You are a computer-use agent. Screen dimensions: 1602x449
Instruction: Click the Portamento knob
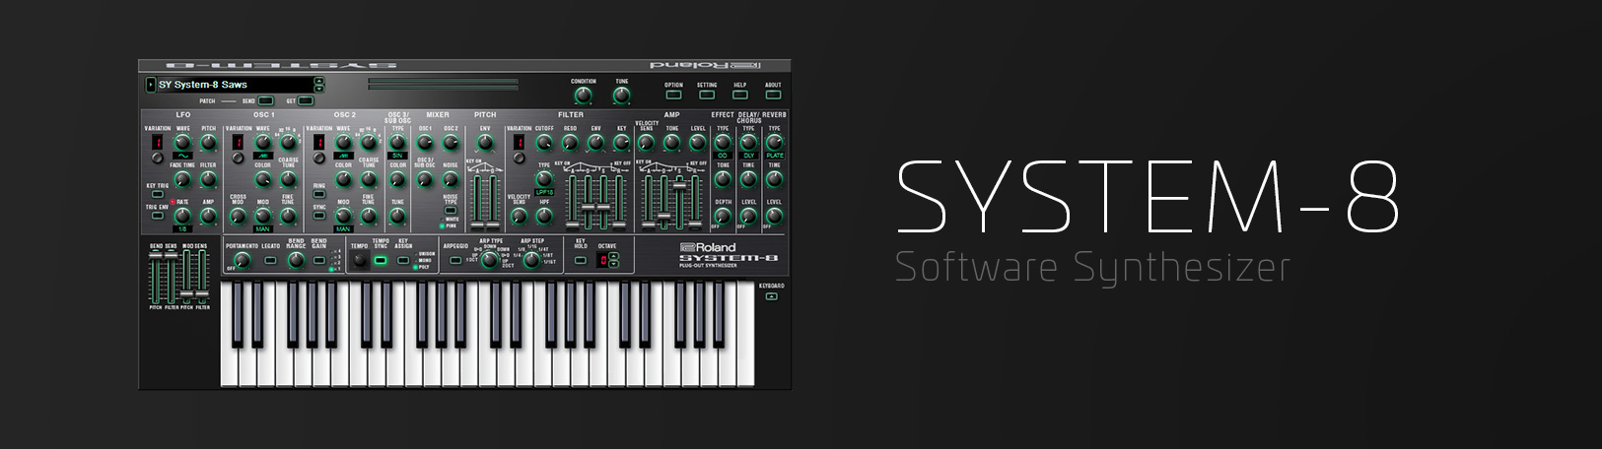point(242,260)
